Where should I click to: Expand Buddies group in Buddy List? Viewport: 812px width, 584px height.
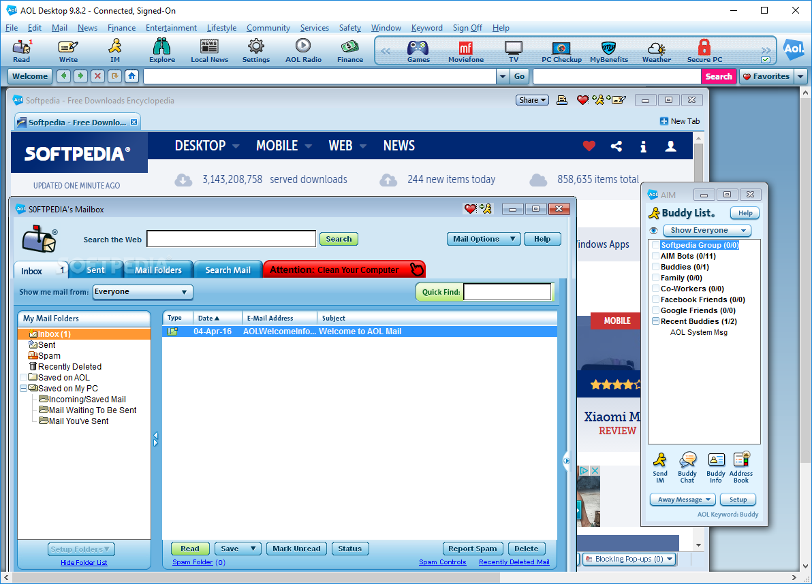pos(655,267)
